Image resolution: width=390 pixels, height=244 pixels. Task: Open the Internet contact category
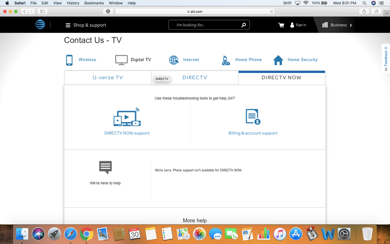coord(191,60)
